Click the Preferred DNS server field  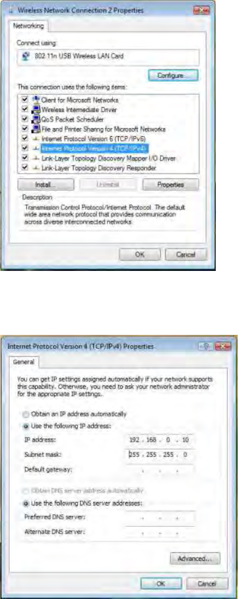point(160,517)
